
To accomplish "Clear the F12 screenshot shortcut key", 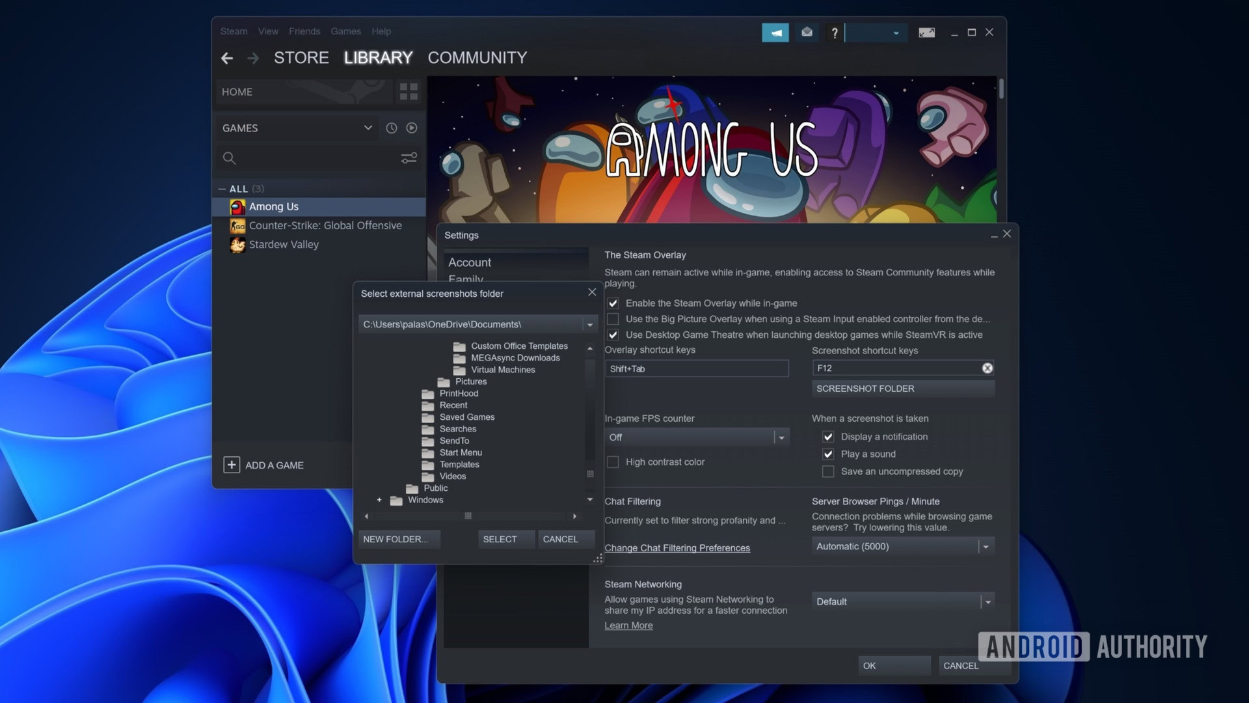I will pos(987,368).
